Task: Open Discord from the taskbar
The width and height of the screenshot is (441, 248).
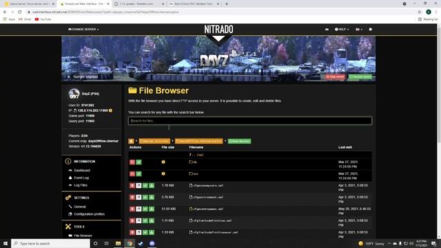Action: tap(152, 243)
